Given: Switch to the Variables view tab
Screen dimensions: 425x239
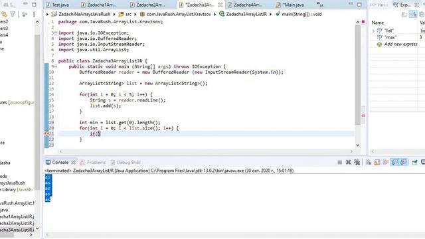Looking at the screenshot, I should [379, 5].
